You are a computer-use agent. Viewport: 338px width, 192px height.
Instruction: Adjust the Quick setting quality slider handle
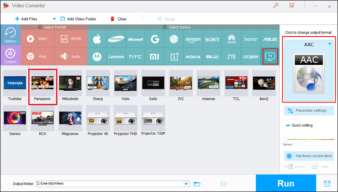286,140
